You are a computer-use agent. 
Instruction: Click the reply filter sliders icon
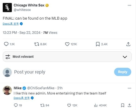click(8, 57)
